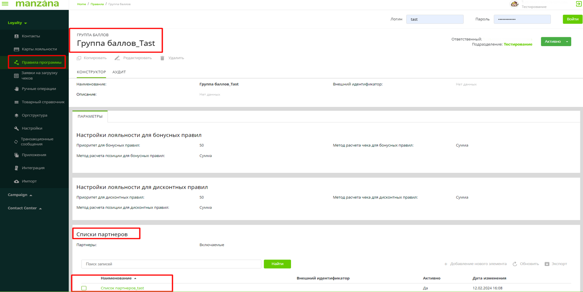Image resolution: width=583 pixels, height=292 pixels.
Task: Select the Список партнеров_tast row checkbox
Action: pyautogui.click(x=84, y=288)
